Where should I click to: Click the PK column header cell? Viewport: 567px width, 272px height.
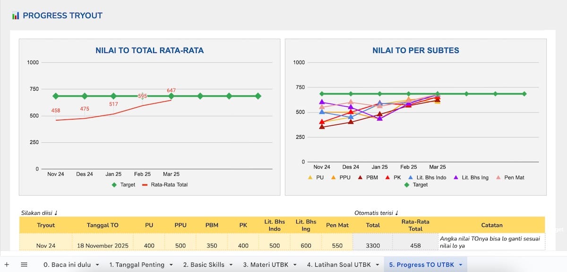[x=243, y=225]
